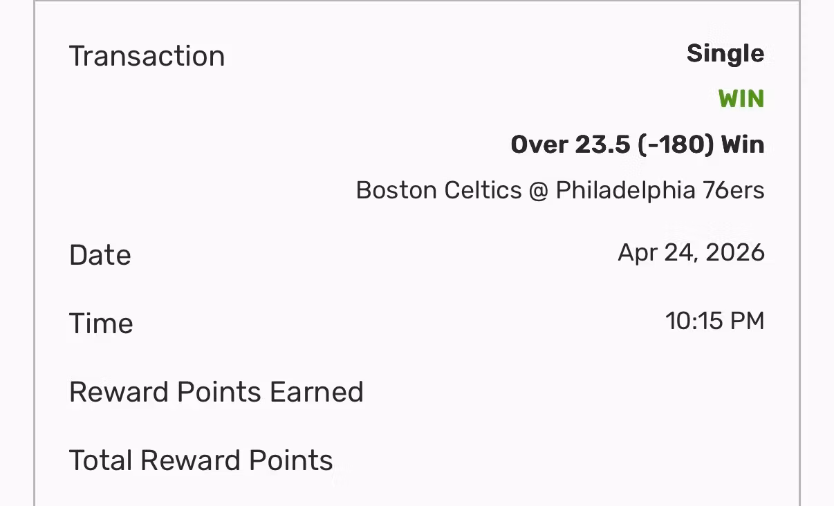
Task: Click the Date label
Action: click(100, 255)
